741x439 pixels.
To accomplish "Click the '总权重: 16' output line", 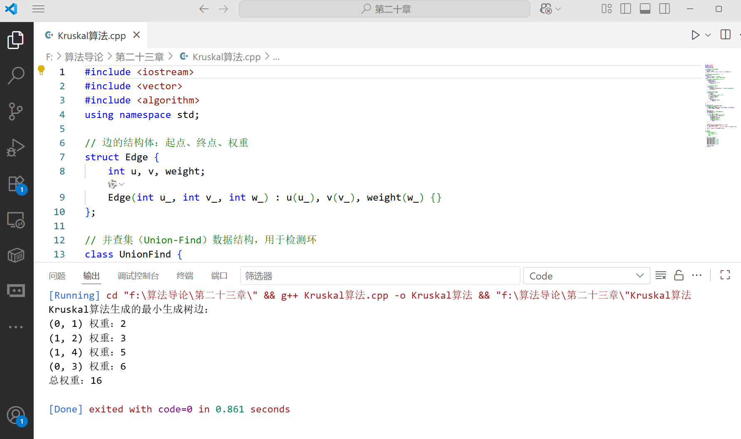I will tap(75, 380).
